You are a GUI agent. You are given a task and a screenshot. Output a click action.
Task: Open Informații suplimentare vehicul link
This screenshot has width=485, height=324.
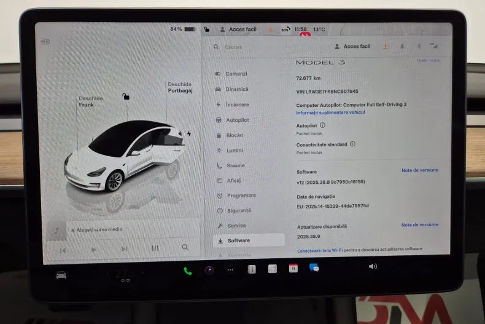pos(330,113)
